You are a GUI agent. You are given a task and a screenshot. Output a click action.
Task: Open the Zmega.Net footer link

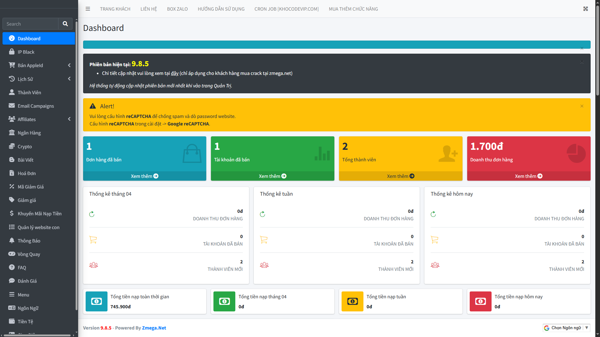[154, 328]
